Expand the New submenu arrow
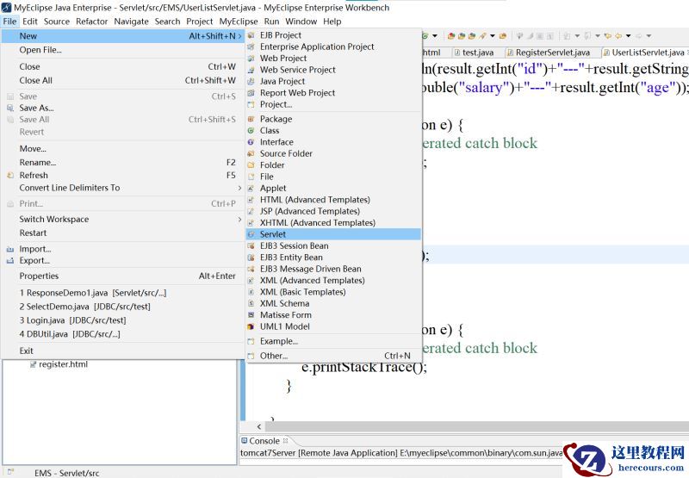This screenshot has height=478, width=689. pos(240,36)
